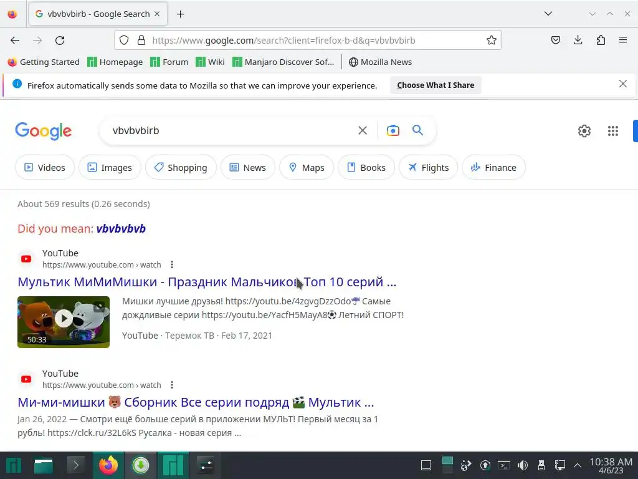638x479 pixels.
Task: Open green download installer taskbar app
Action: [x=140, y=465]
